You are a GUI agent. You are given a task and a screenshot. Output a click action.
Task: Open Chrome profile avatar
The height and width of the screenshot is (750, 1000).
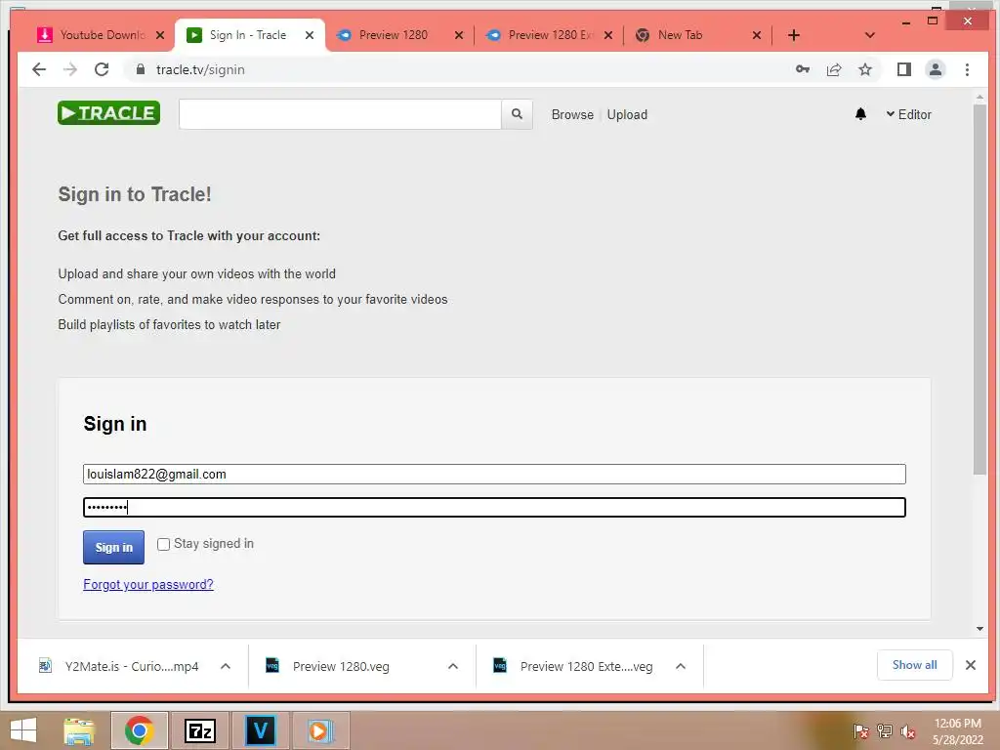pos(935,69)
